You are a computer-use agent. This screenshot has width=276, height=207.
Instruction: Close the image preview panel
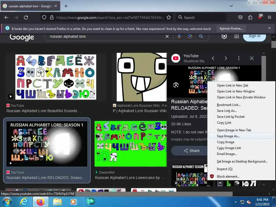(x=252, y=58)
